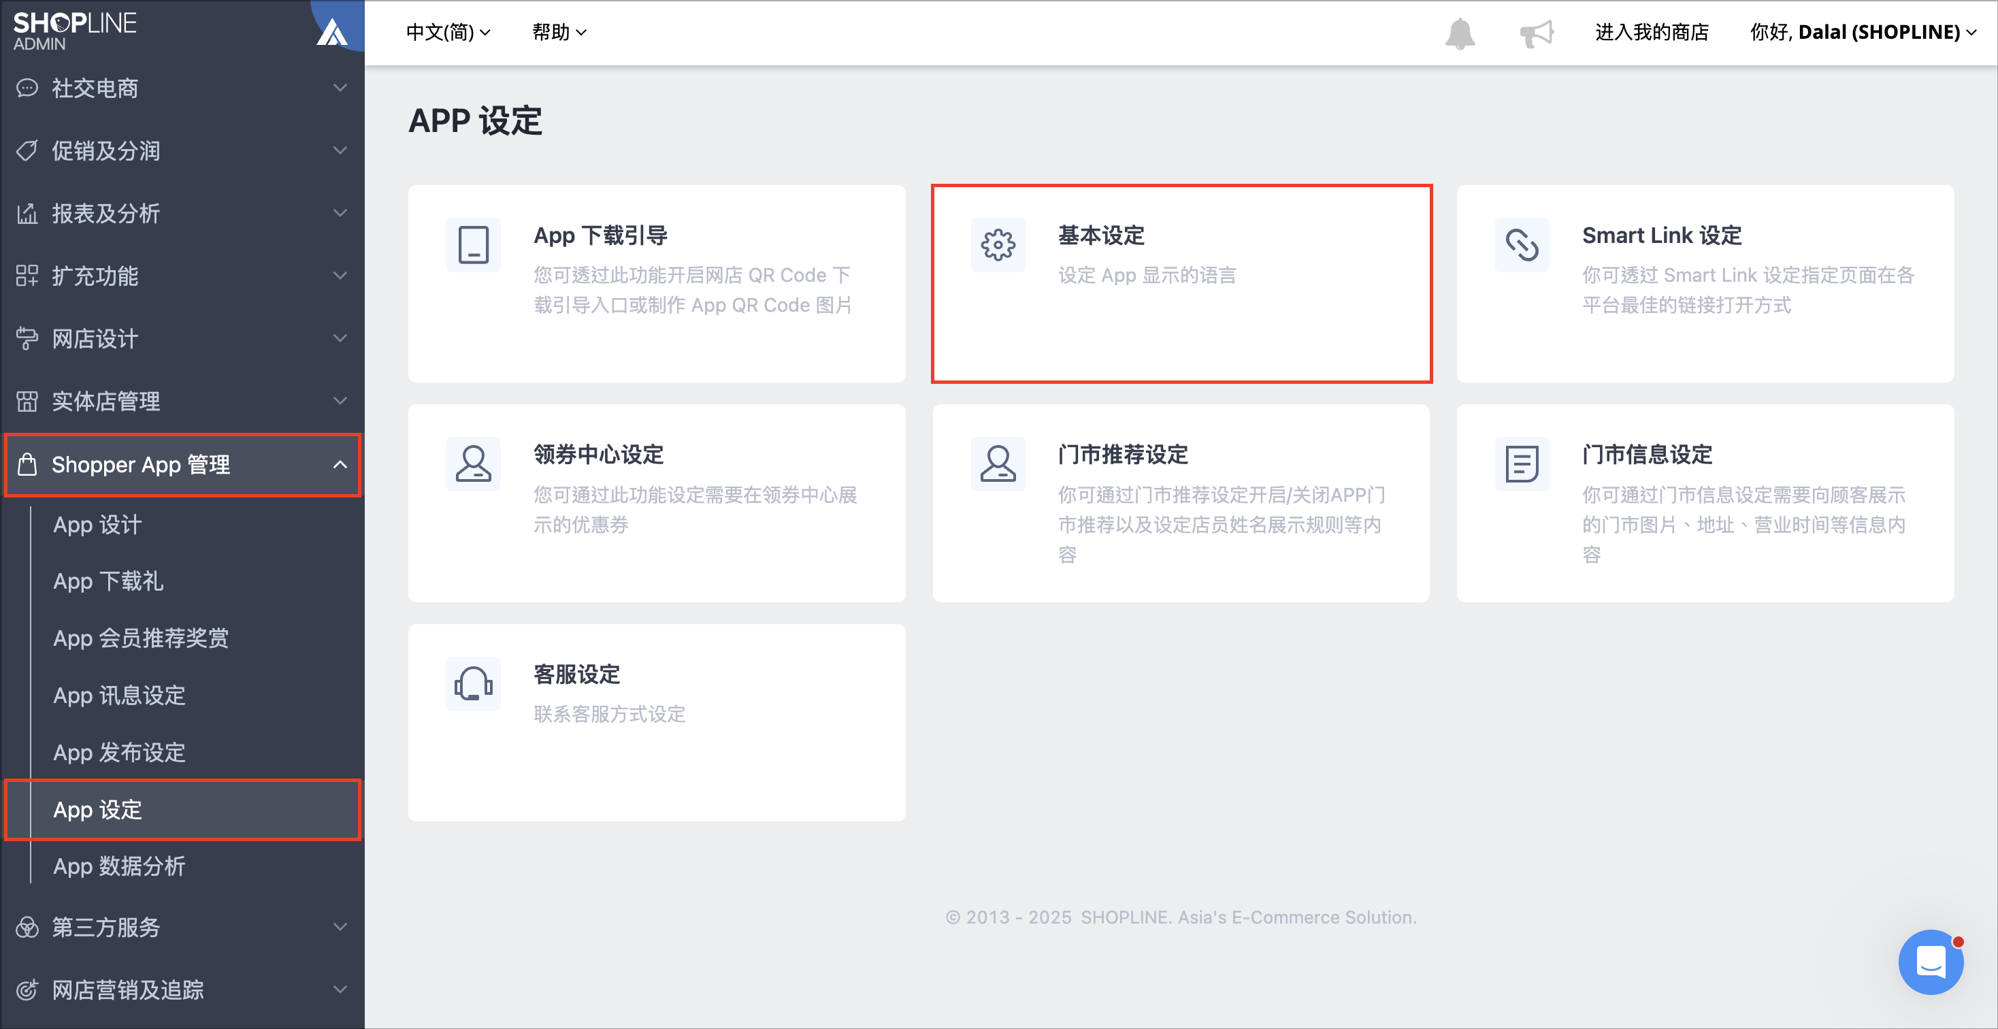Click the reports chart icon

tap(27, 213)
